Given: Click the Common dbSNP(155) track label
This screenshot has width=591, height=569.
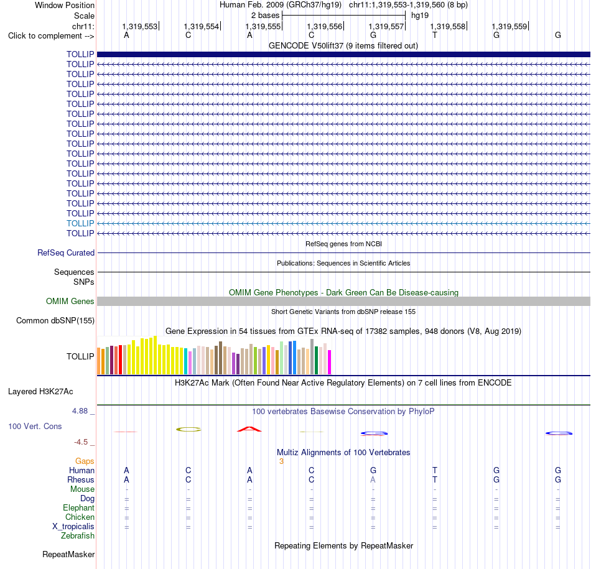Looking at the screenshot, I should pyautogui.click(x=55, y=321).
